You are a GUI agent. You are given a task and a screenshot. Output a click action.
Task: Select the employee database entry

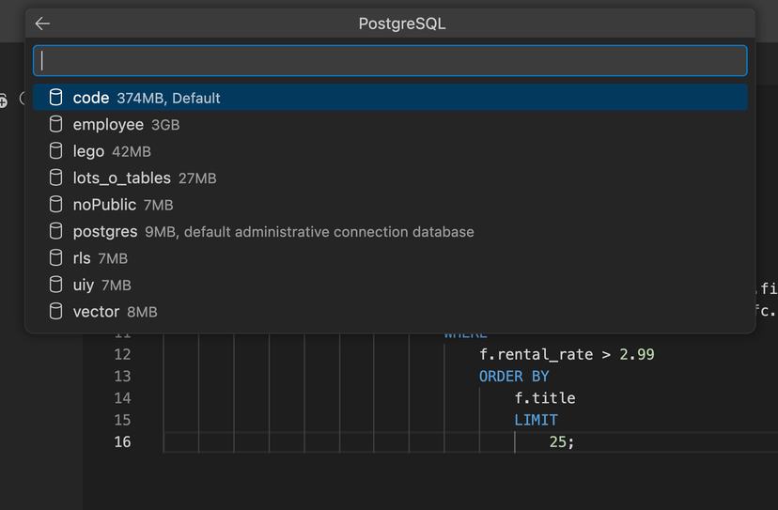390,125
